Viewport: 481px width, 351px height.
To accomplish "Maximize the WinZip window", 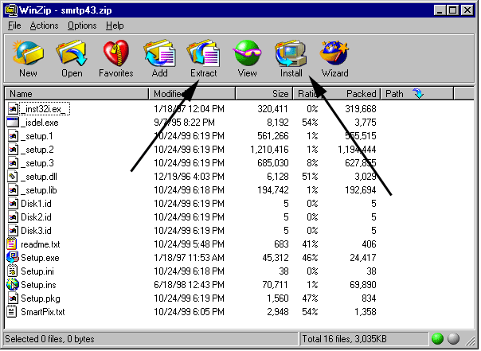I will click(x=452, y=10).
